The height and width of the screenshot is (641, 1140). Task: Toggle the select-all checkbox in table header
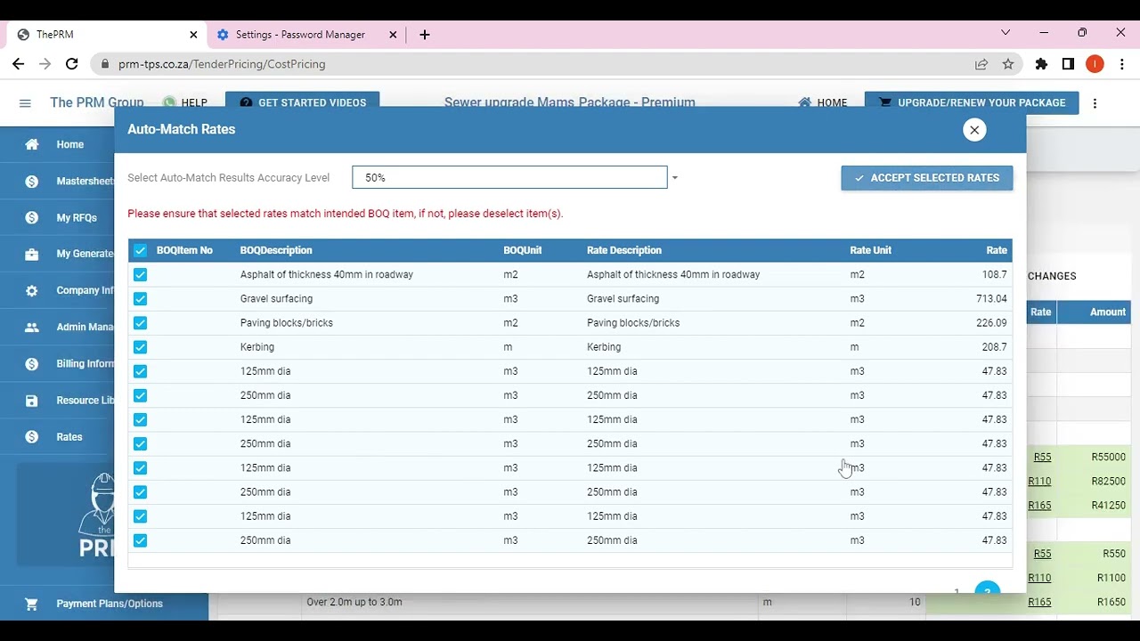click(140, 251)
